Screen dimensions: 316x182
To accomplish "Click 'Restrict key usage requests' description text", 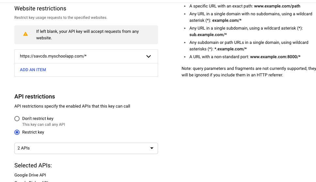I will pos(61,18).
